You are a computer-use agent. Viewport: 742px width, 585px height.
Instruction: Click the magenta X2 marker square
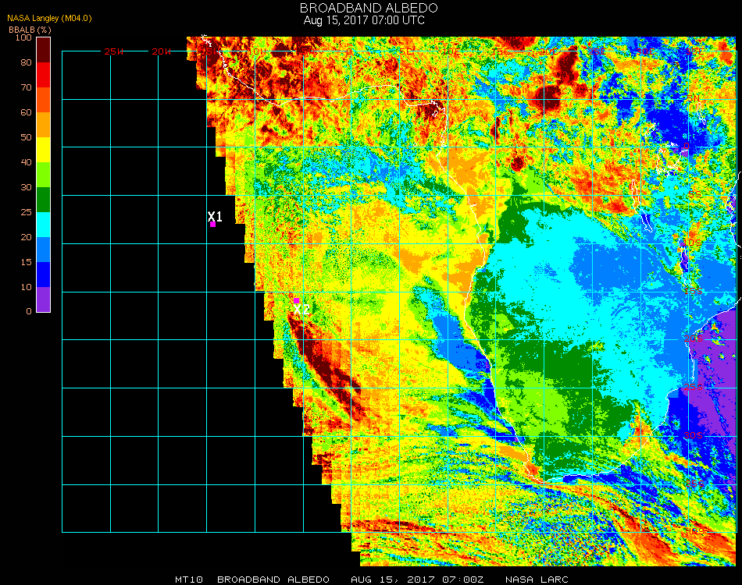(x=296, y=300)
